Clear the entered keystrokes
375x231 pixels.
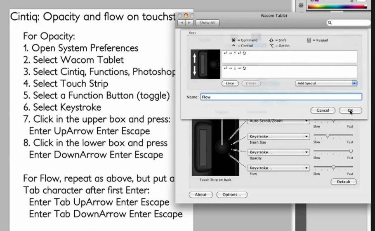(230, 83)
